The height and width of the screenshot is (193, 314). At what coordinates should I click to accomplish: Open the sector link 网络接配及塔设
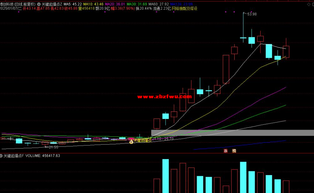pos(185,8)
